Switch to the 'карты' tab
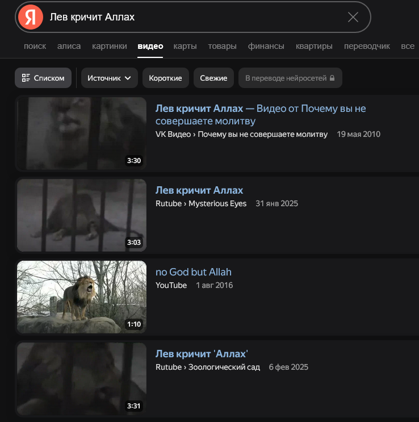Screen dimensions: 419x422 [x=185, y=46]
